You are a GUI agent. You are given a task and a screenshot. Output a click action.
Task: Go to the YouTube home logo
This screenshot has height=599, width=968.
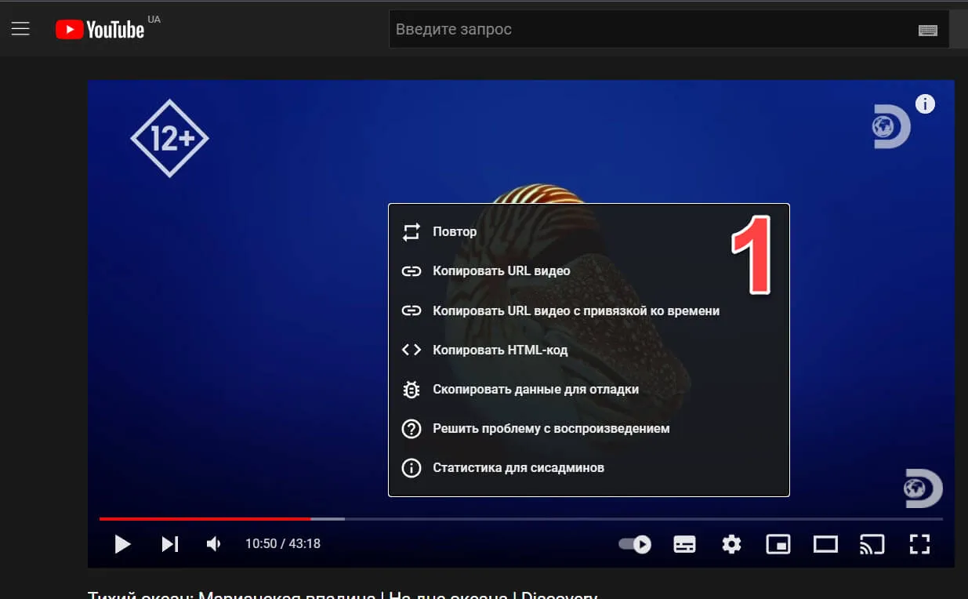tap(100, 30)
